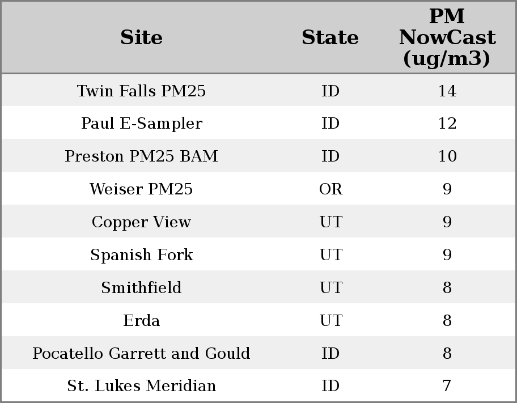The width and height of the screenshot is (517, 403).
Task: Click the Smithfield site name
Action: tap(141, 288)
